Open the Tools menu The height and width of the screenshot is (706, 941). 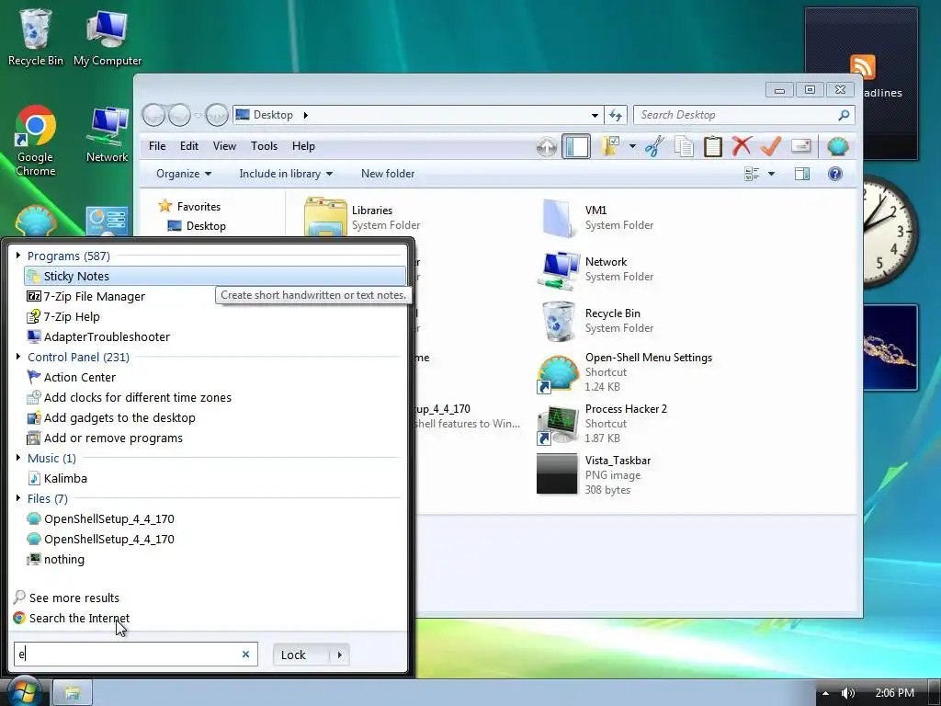point(264,146)
